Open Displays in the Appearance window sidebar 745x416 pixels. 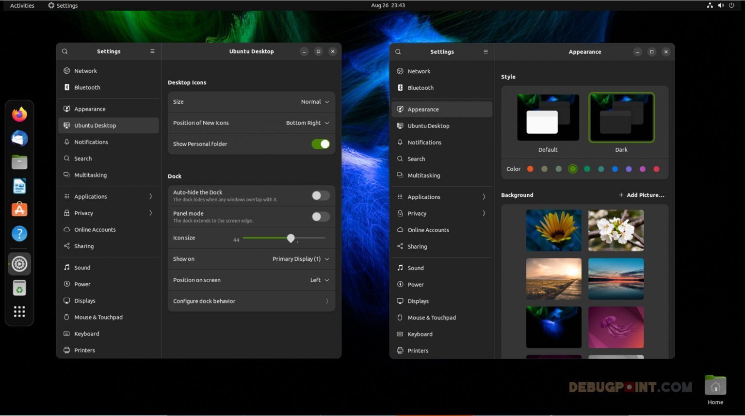click(442, 301)
